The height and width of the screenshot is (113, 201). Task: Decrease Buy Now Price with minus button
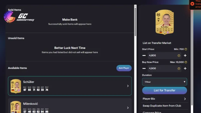pyautogui.click(x=144, y=68)
